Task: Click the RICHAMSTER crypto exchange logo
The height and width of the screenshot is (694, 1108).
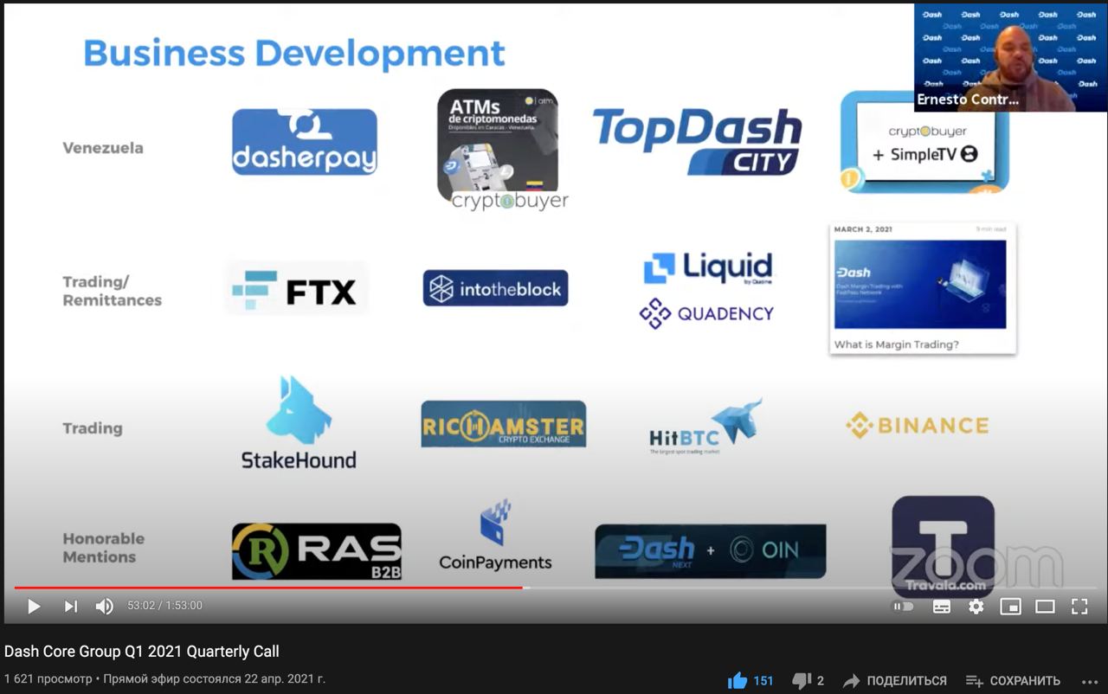Action: (x=503, y=423)
